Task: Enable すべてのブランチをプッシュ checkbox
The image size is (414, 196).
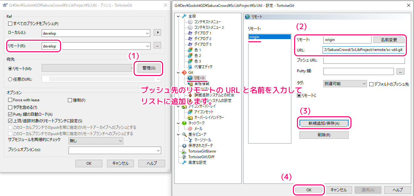Action: (x=10, y=23)
